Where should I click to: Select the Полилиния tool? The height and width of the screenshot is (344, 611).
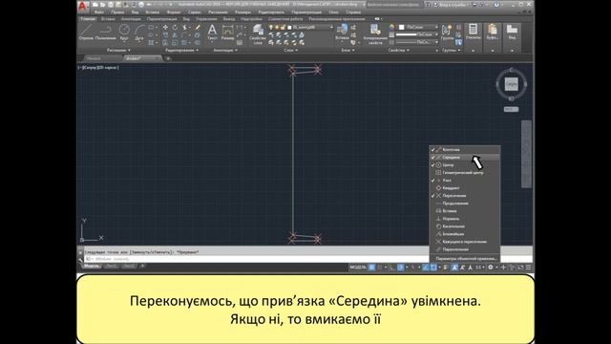(105, 32)
